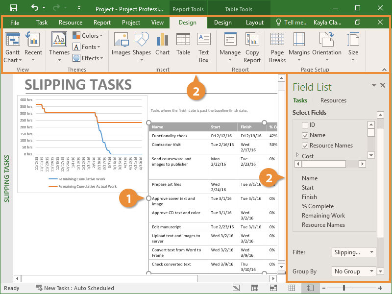Open the Filter dropdown showing Slipping
The image size is (392, 294).
[x=354, y=252]
